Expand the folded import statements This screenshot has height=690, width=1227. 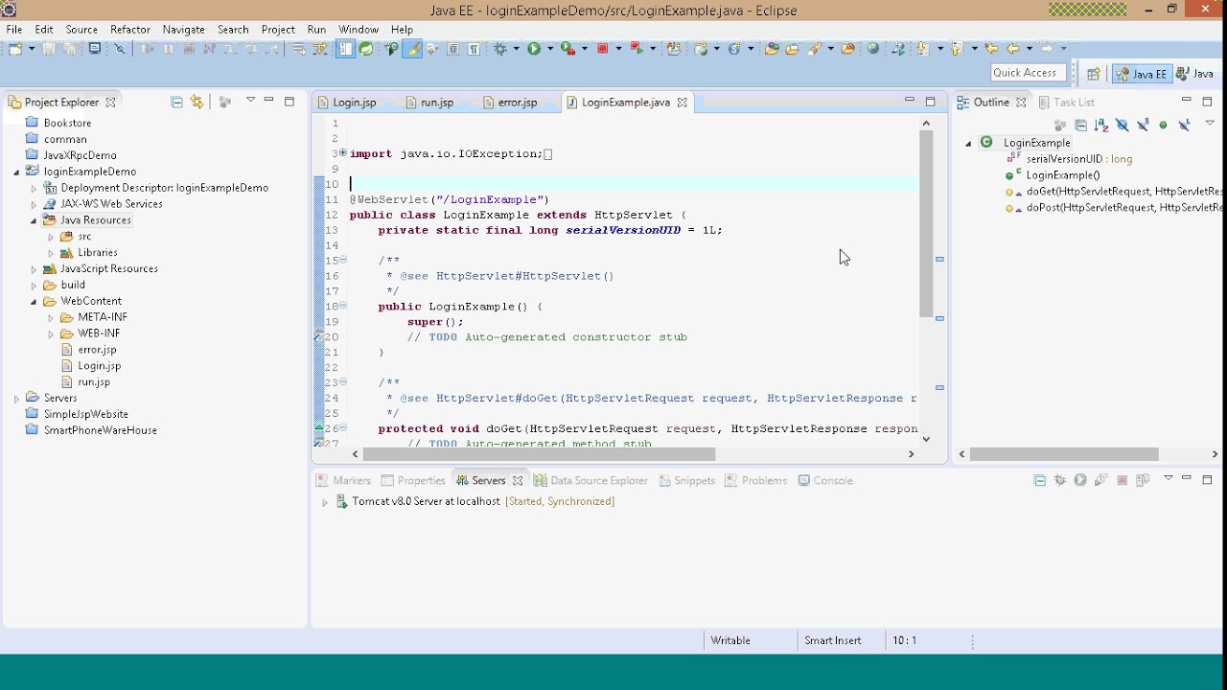coord(342,153)
